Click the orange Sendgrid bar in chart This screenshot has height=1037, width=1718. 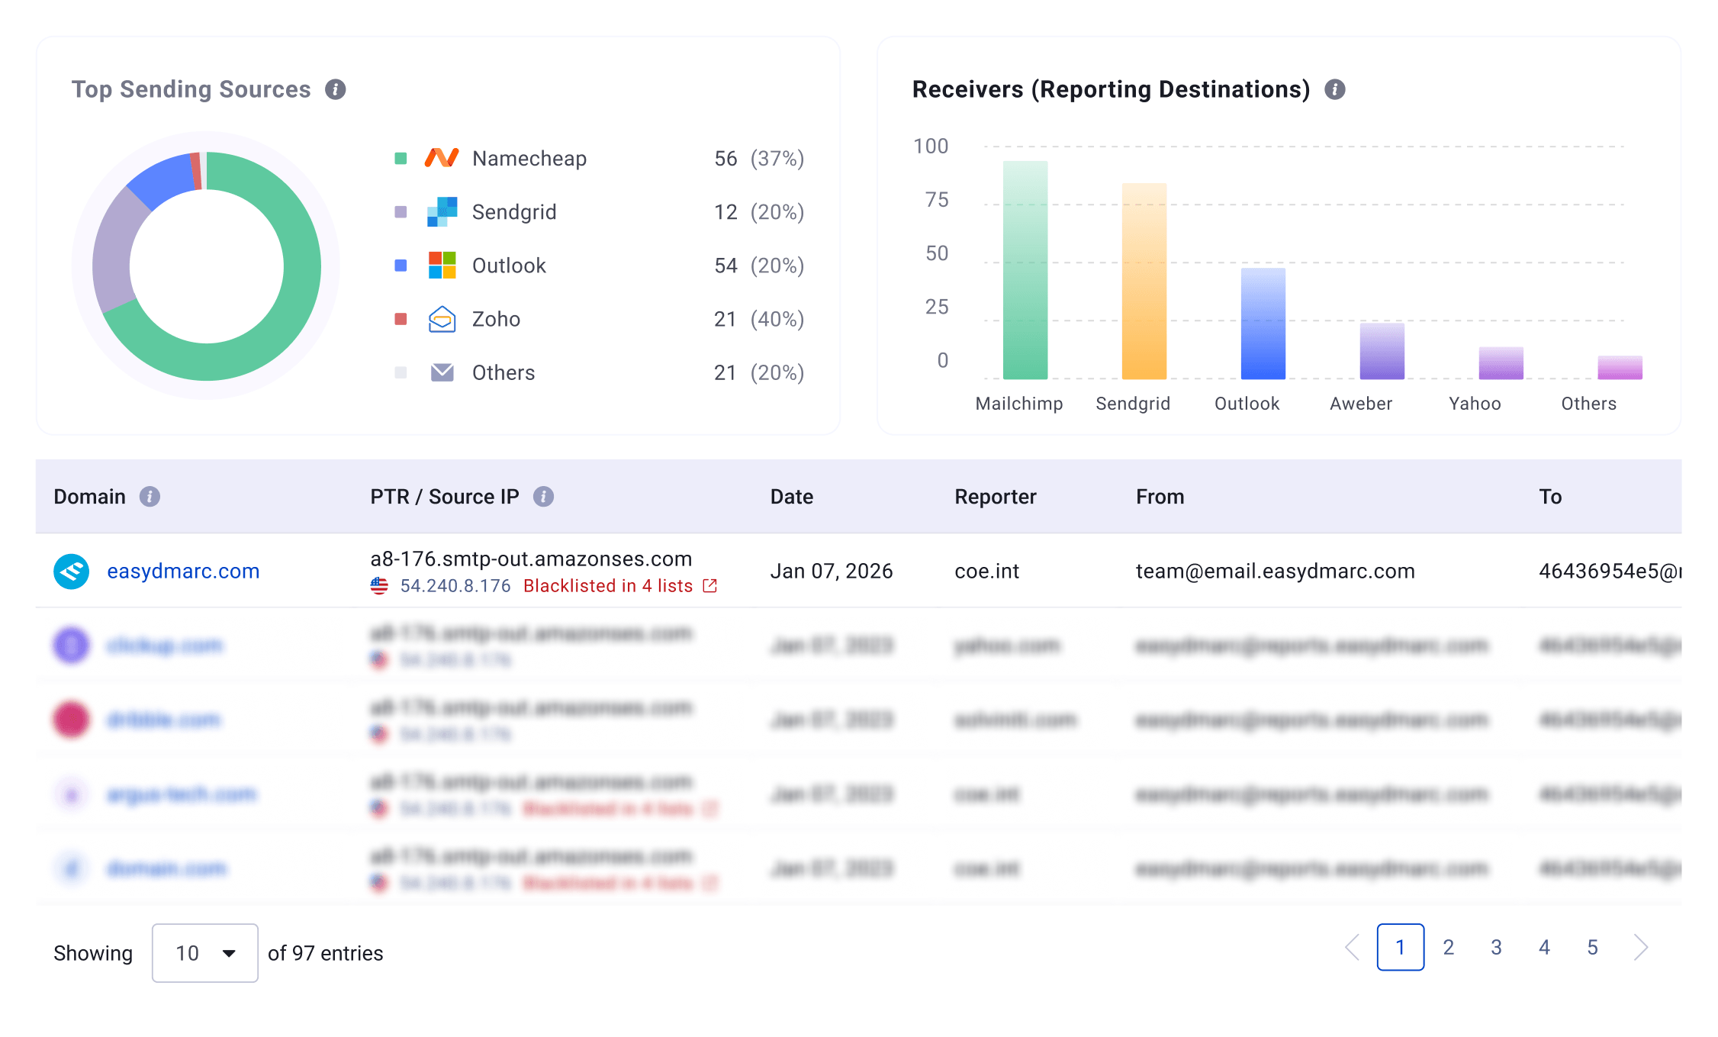click(x=1144, y=281)
